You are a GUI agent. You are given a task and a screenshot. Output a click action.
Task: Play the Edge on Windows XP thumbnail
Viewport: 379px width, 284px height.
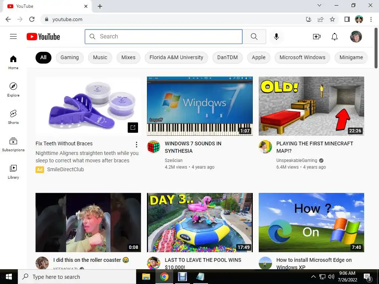tap(311, 222)
